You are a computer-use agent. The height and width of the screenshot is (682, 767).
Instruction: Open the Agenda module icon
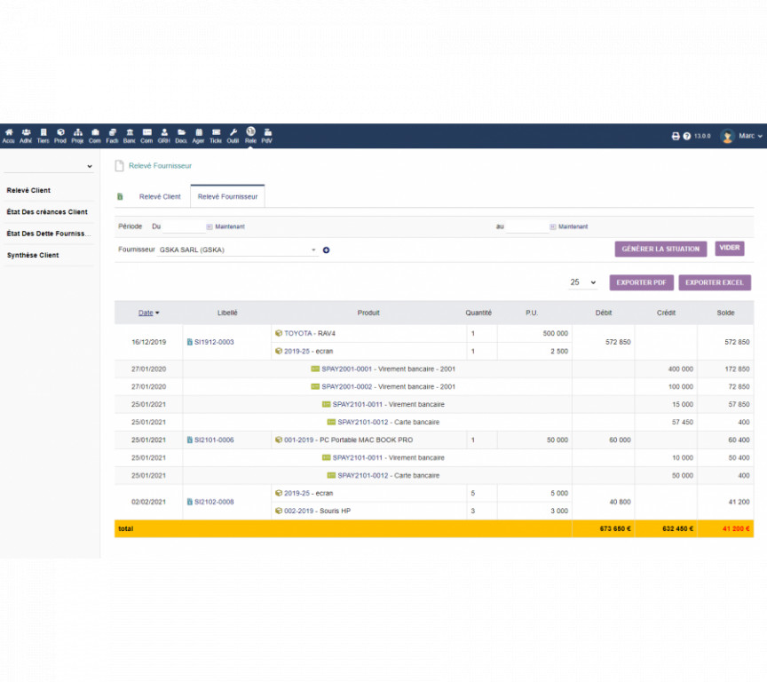(198, 135)
